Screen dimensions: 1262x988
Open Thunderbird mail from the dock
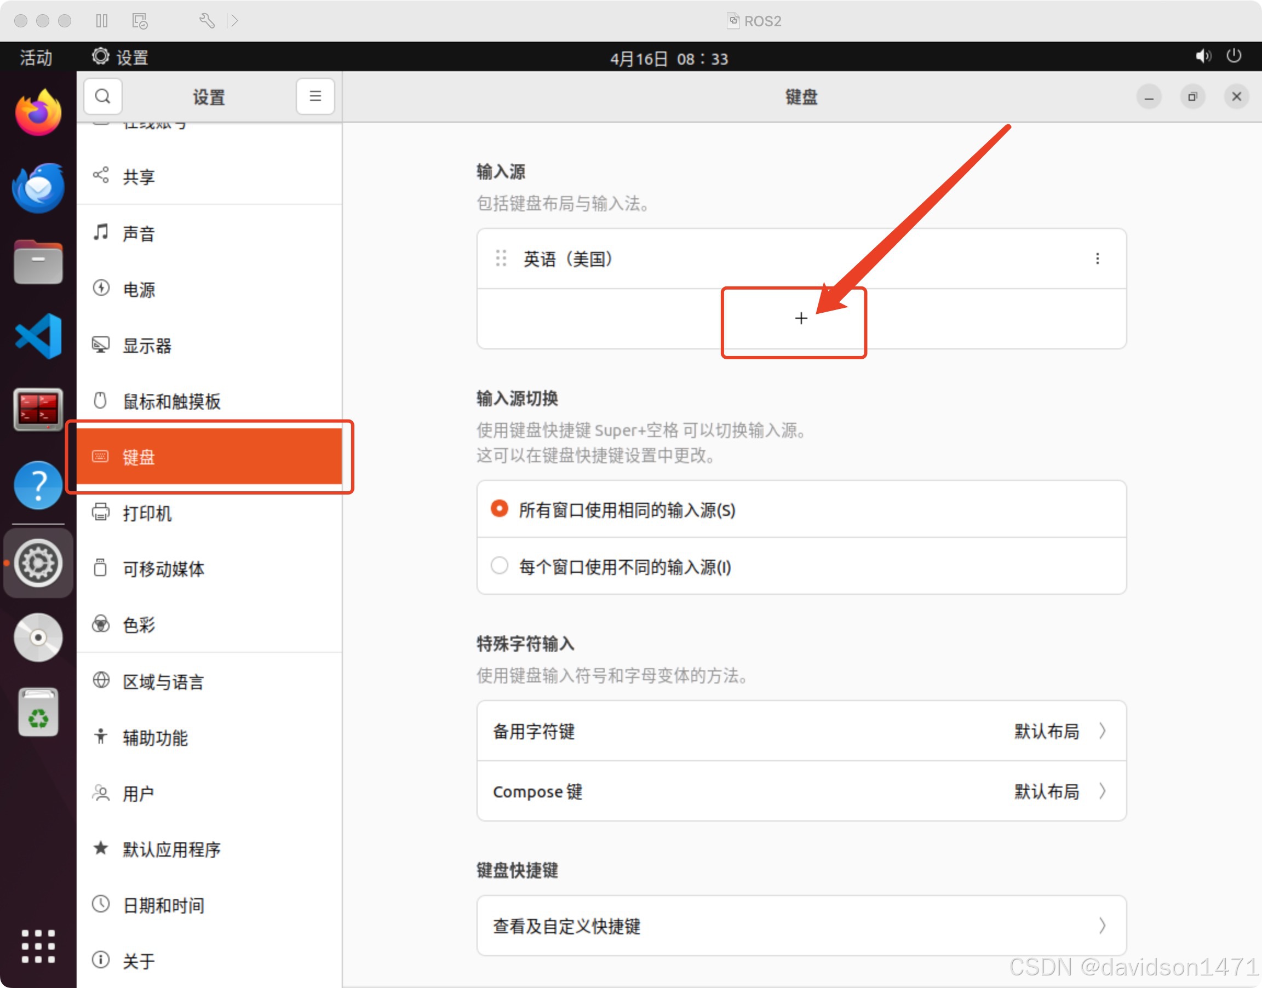pos(38,187)
